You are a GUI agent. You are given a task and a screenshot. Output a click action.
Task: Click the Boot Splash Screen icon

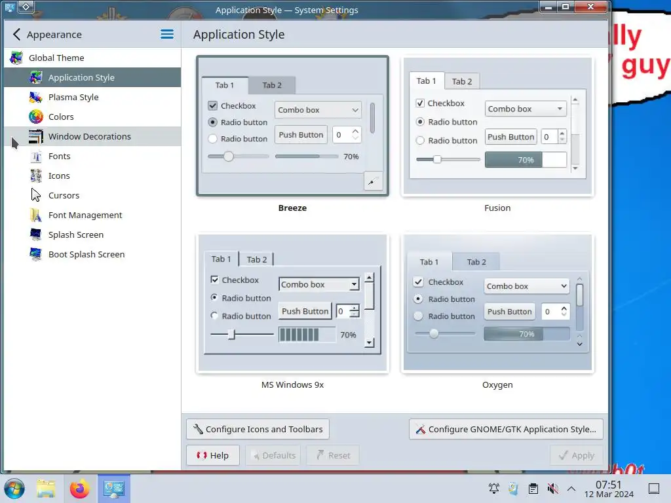click(36, 255)
